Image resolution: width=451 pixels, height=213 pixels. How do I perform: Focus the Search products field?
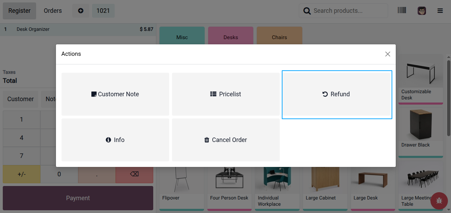click(x=343, y=11)
